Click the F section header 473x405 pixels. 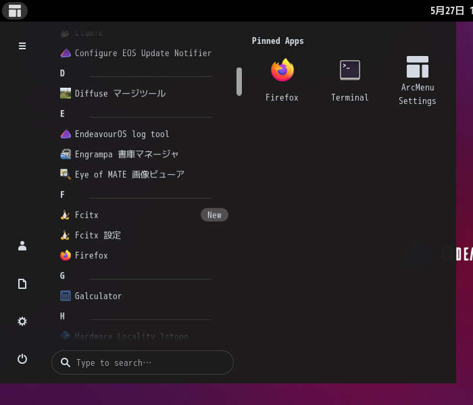62,194
